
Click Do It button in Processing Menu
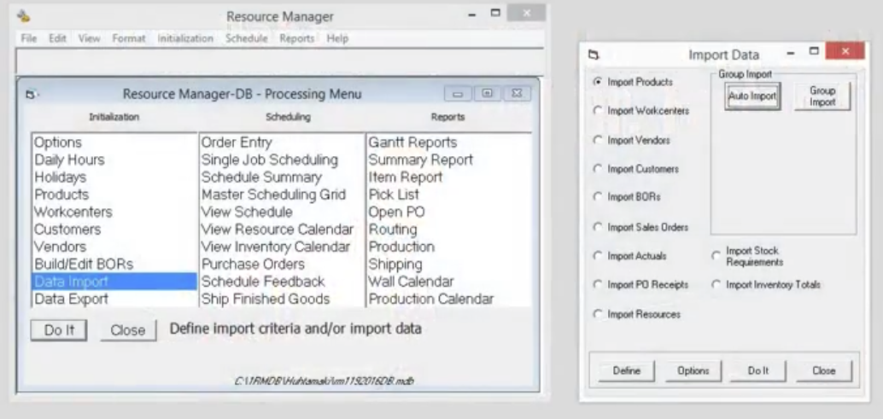pos(59,330)
